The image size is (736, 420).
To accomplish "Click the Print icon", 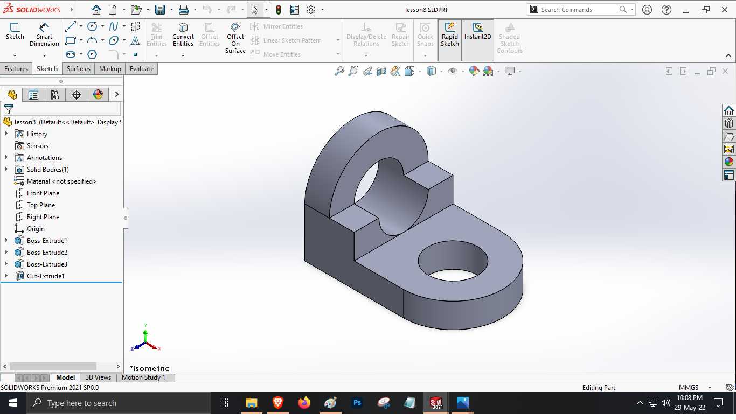I will click(x=184, y=10).
